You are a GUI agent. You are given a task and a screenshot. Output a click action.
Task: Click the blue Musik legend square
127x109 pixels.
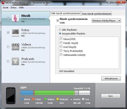pyautogui.click(x=22, y=99)
